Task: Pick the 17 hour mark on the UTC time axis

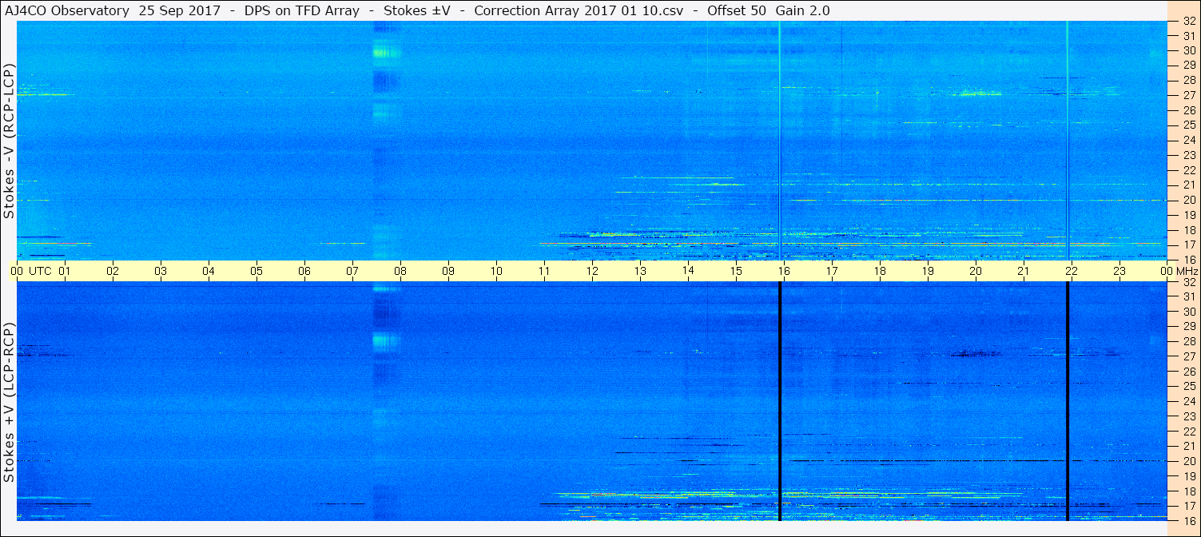Action: (x=832, y=271)
